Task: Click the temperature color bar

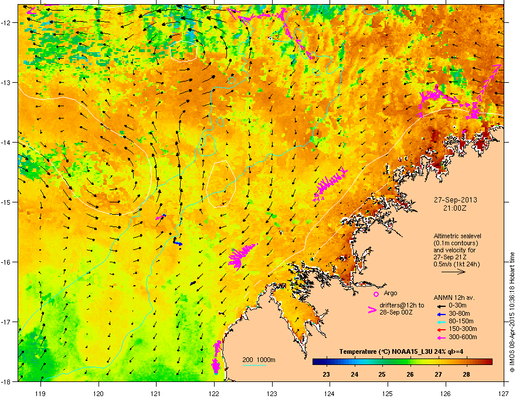Action: click(402, 362)
